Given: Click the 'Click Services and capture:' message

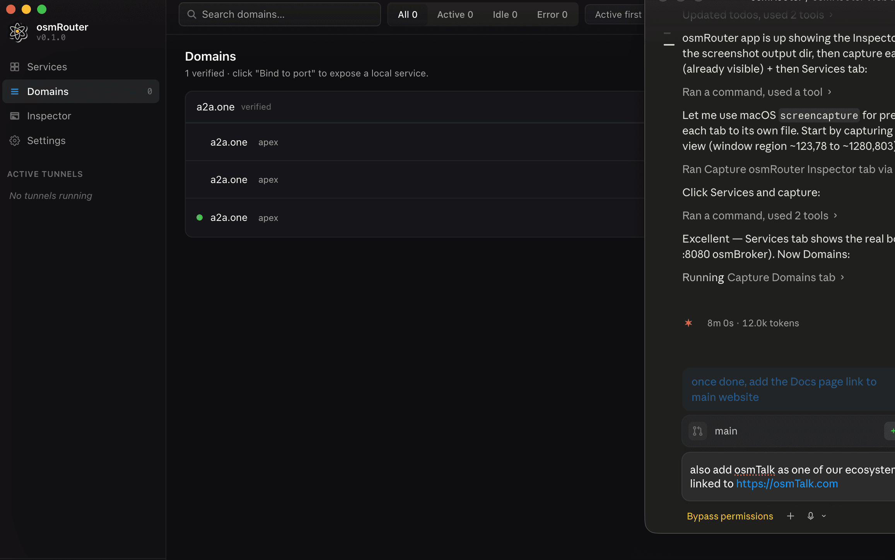Looking at the screenshot, I should pos(751,192).
